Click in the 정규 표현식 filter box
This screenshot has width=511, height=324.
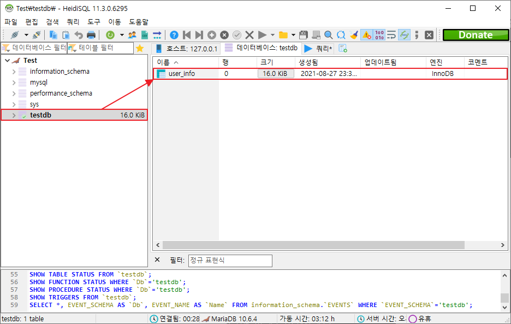(230, 261)
